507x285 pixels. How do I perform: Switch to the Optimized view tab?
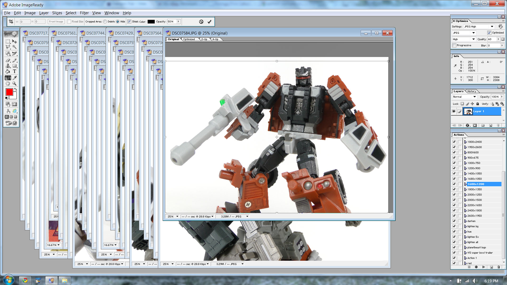[x=189, y=39]
